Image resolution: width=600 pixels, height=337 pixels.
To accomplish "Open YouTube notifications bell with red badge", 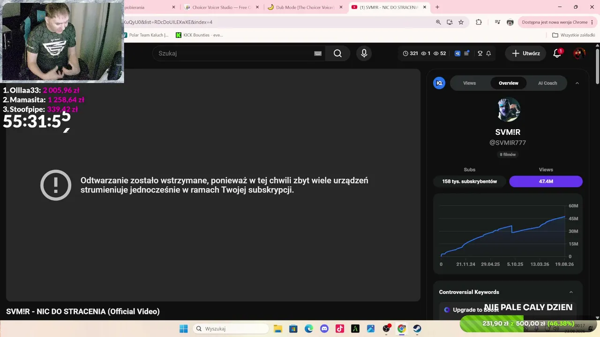I will (x=557, y=53).
